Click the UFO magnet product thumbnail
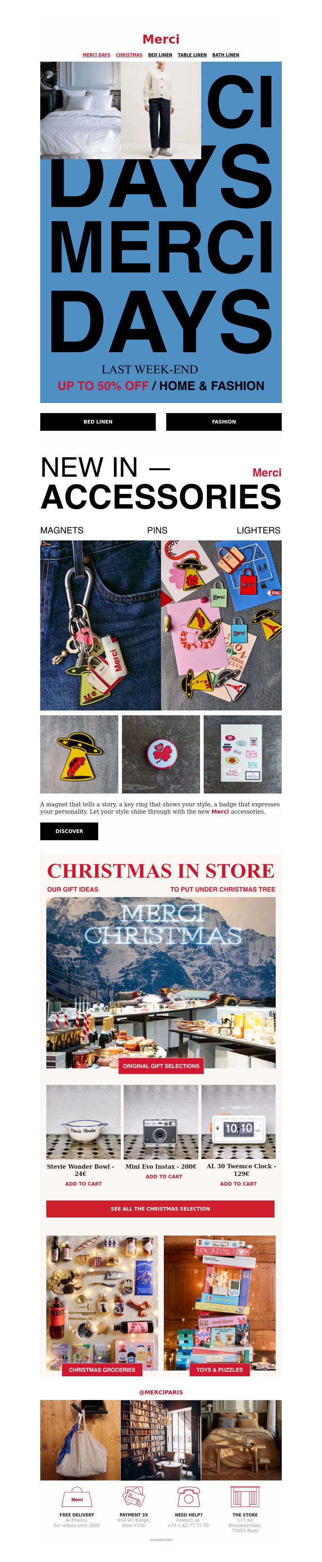Viewport: 322px width, 1562px height. [x=79, y=754]
